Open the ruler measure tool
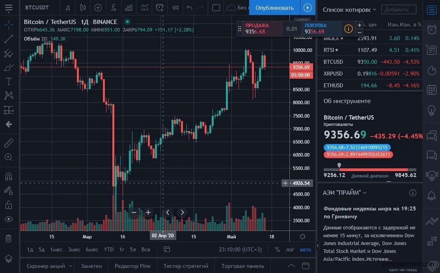This screenshot has height=273, width=440. pos(9,143)
